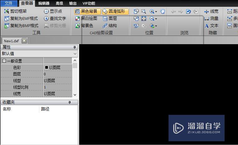The image size is (238, 145).
Task: Collapse the 一般设置 section
Action: (x=4, y=61)
